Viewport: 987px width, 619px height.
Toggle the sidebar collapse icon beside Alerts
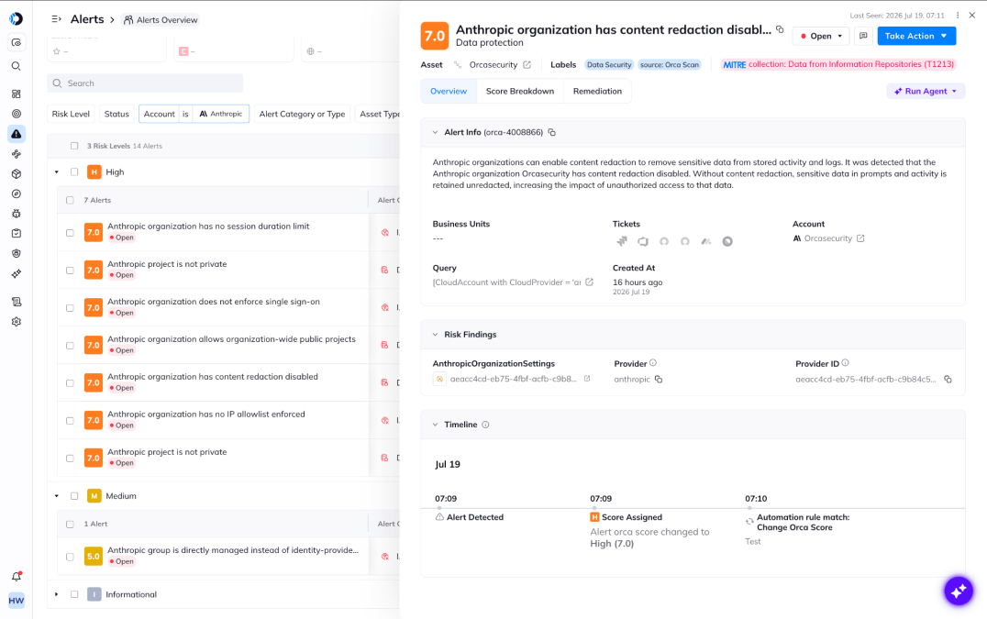tap(57, 19)
